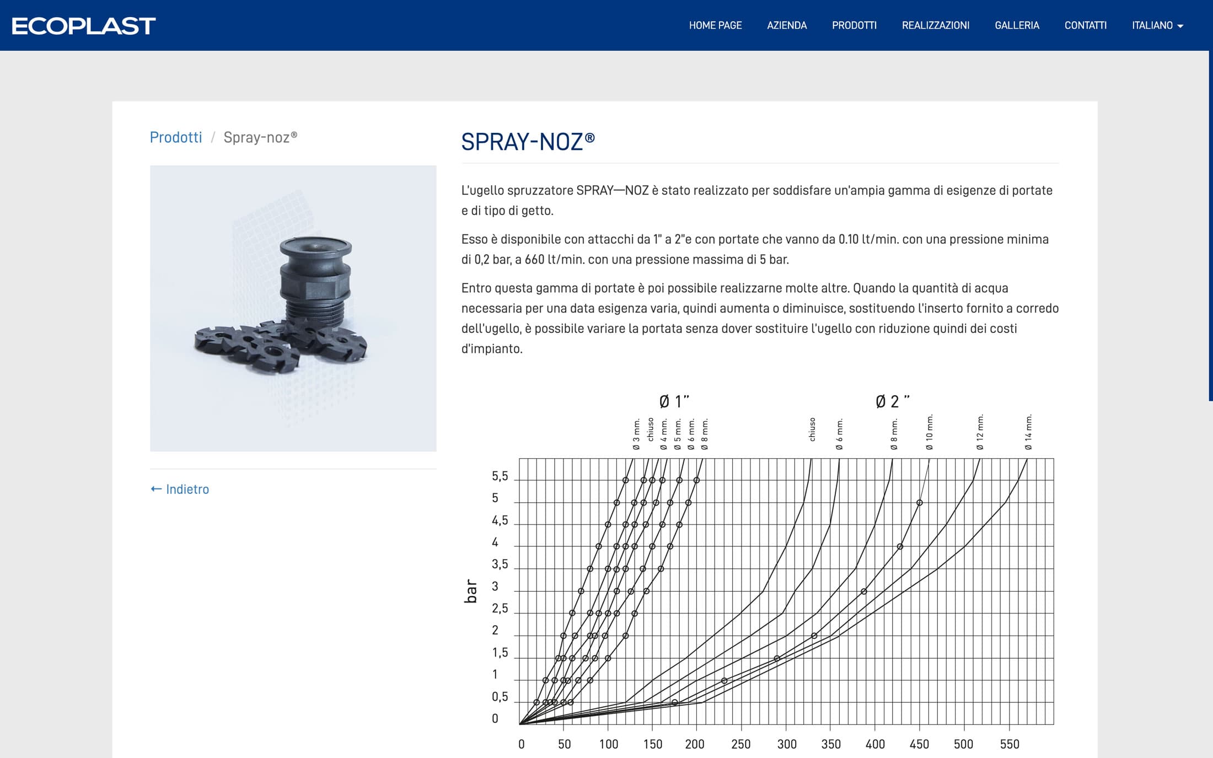The image size is (1213, 758).
Task: Click the '550' value on flow axis
Action: coord(1010,744)
